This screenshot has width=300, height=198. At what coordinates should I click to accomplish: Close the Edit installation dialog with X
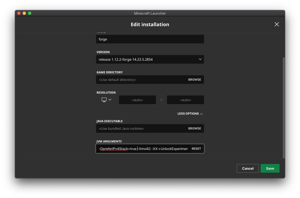277,24
